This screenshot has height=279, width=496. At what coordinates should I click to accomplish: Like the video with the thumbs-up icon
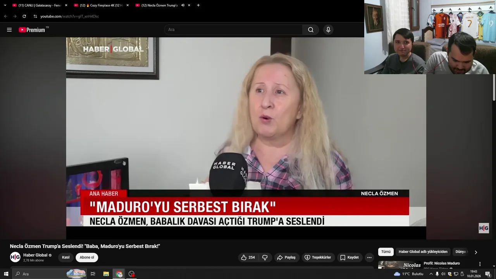(x=248, y=257)
